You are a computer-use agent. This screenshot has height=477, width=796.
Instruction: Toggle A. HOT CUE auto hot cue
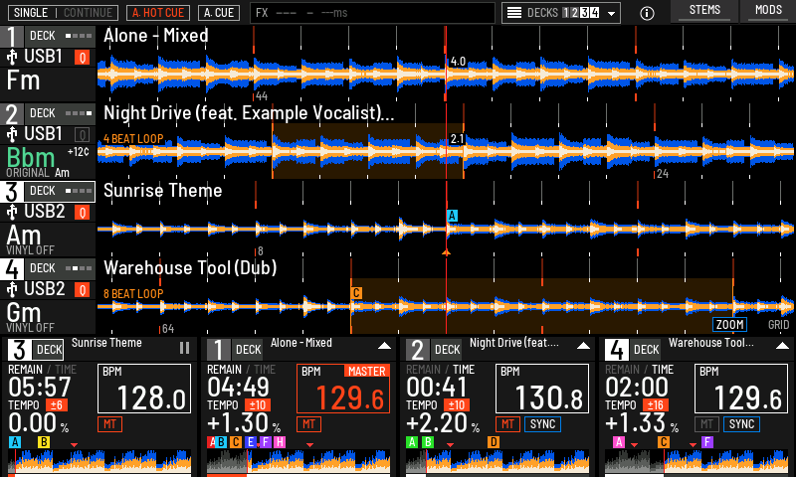[x=158, y=13]
